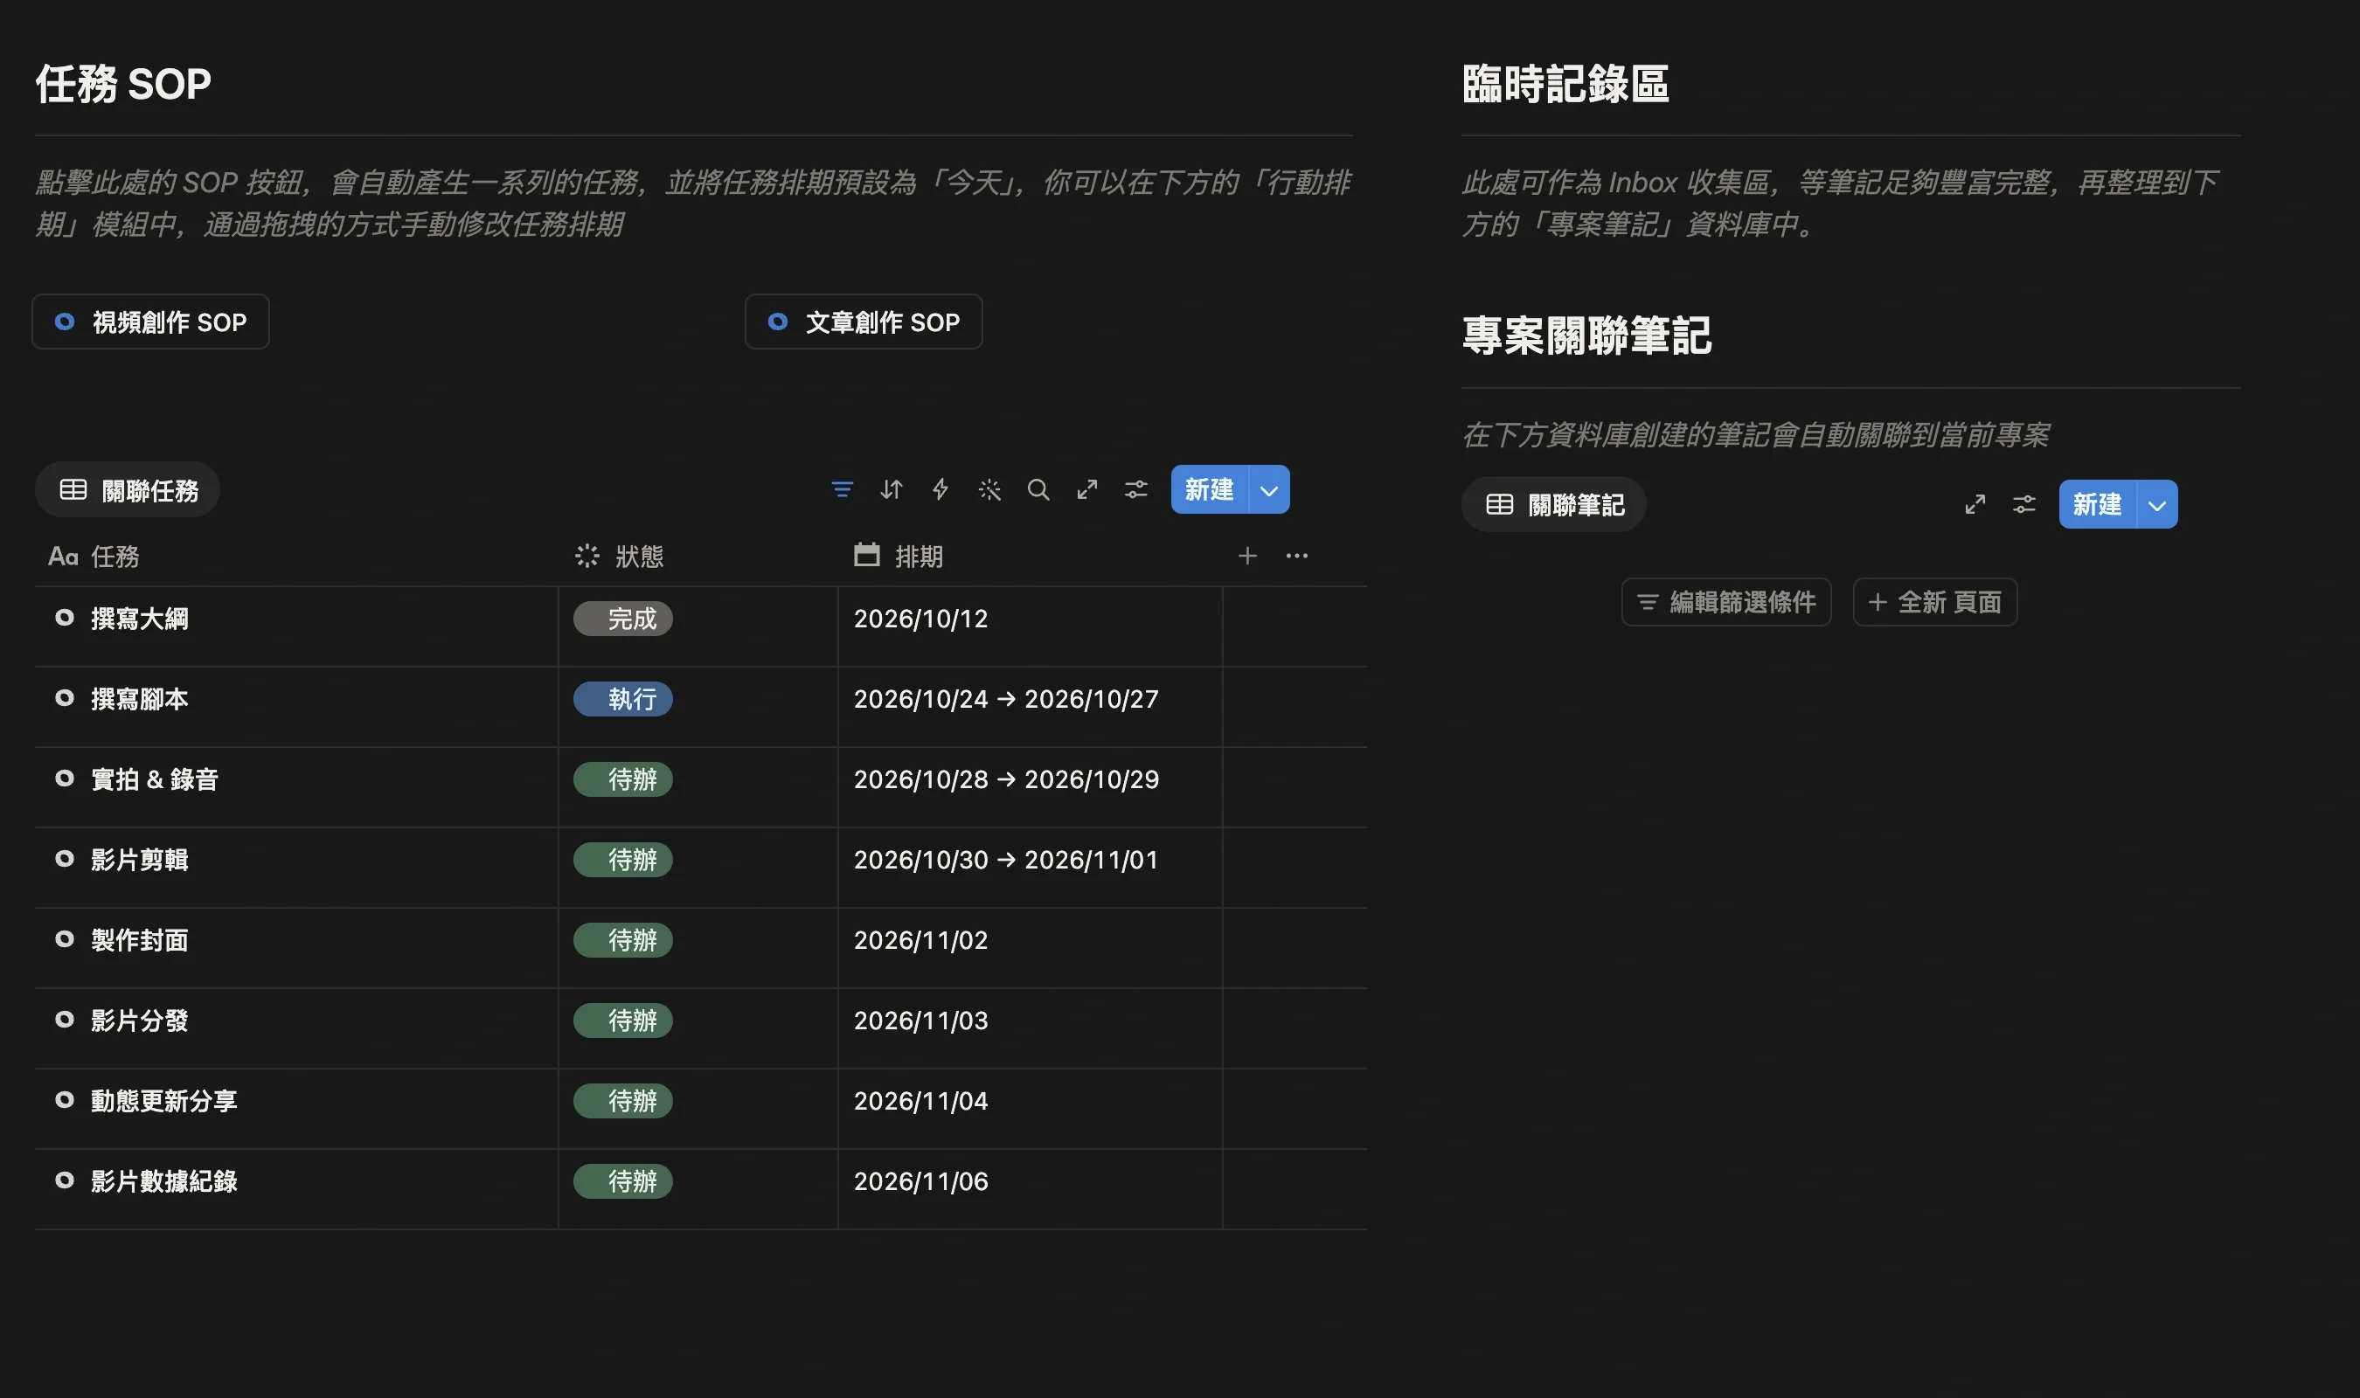Edit the date 2026/11/02
Image resolution: width=2360 pixels, height=1398 pixels.
point(920,940)
